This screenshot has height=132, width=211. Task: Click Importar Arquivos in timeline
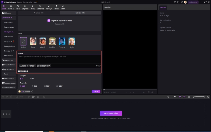pyautogui.click(x=111, y=113)
